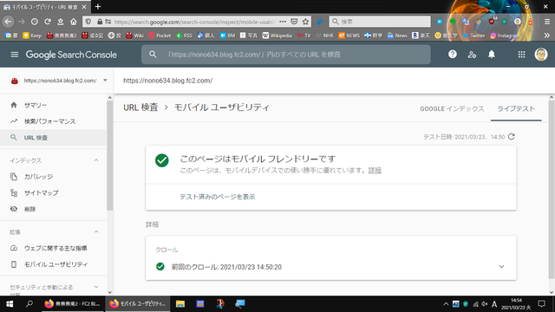Open the Google account avatar

click(x=541, y=55)
